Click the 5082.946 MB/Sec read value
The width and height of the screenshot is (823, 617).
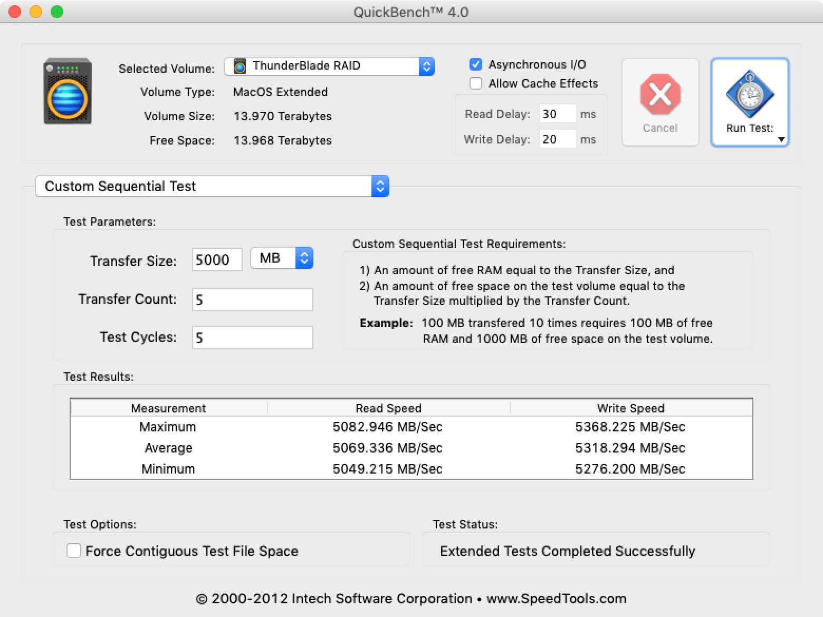(x=388, y=427)
